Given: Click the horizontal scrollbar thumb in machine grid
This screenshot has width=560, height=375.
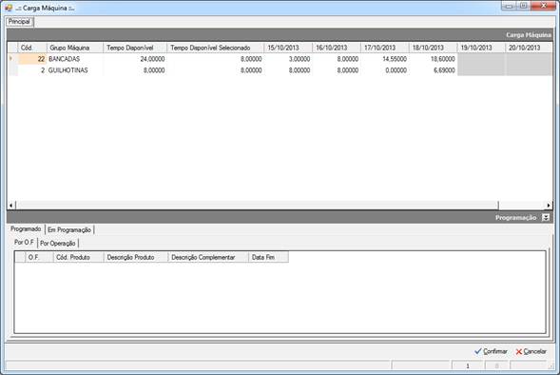Looking at the screenshot, I should [257, 206].
